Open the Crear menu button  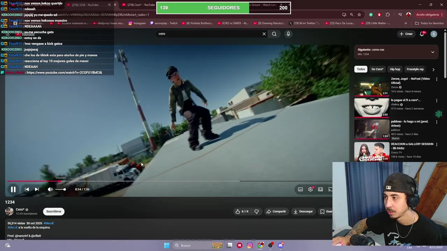tap(406, 34)
